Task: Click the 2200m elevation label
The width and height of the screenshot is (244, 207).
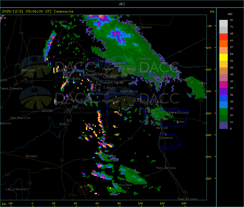Action: point(72,195)
